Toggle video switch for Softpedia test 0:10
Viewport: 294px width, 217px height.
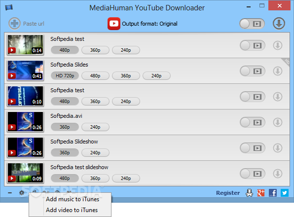click(x=253, y=97)
